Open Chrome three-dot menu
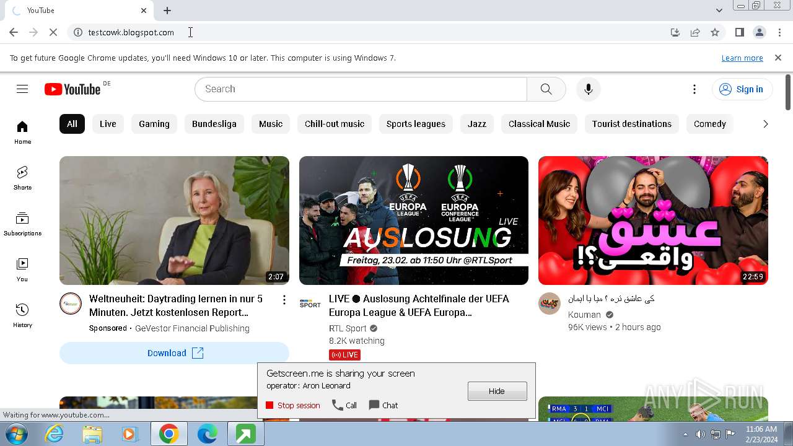This screenshot has height=446, width=793. pos(780,32)
